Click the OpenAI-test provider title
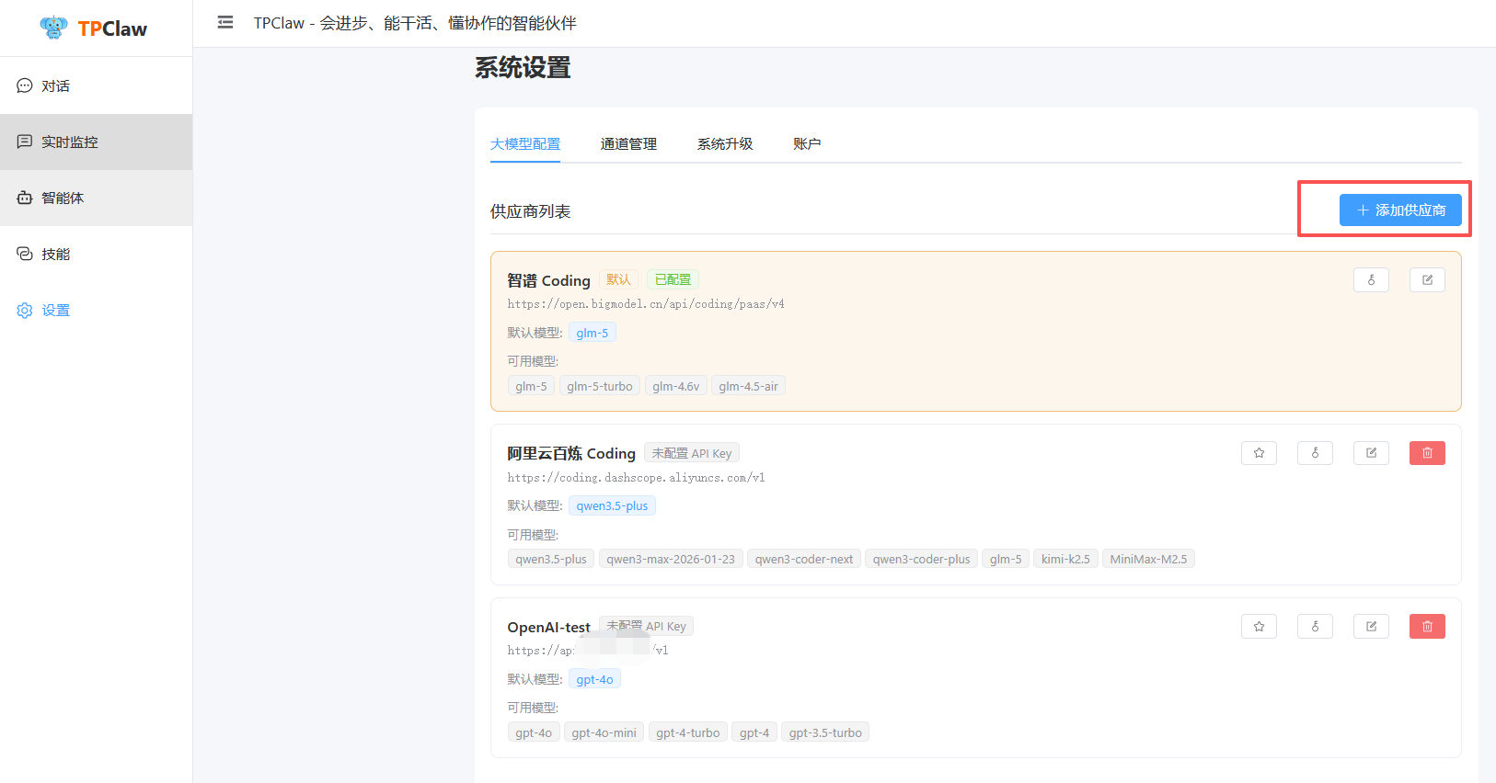The image size is (1496, 783). tap(548, 627)
